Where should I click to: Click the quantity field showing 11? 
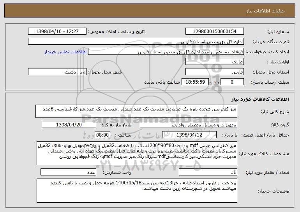tap(208, 172)
